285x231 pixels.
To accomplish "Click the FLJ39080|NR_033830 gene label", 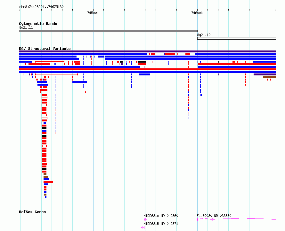I will click(x=214, y=216).
